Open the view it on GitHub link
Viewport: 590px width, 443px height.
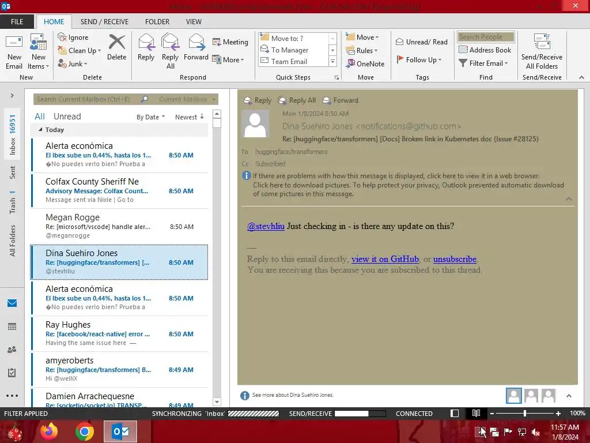coord(385,259)
